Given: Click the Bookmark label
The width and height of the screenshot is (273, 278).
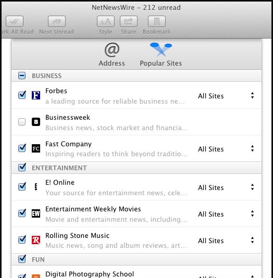Looking at the screenshot, I should 157,32.
